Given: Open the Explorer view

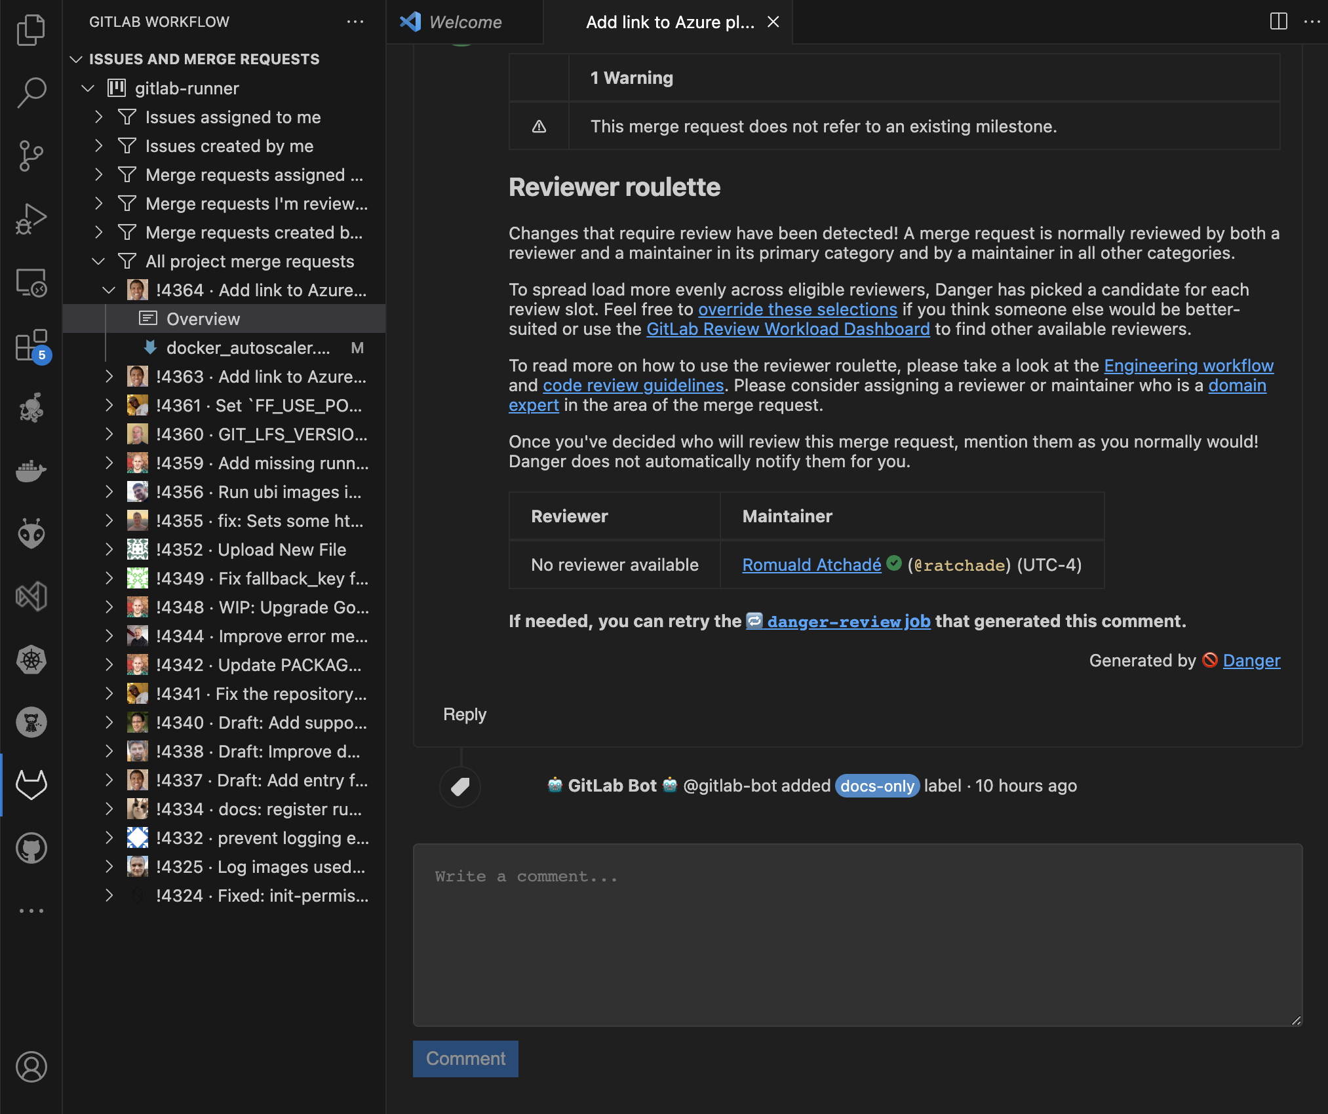Looking at the screenshot, I should (31, 29).
